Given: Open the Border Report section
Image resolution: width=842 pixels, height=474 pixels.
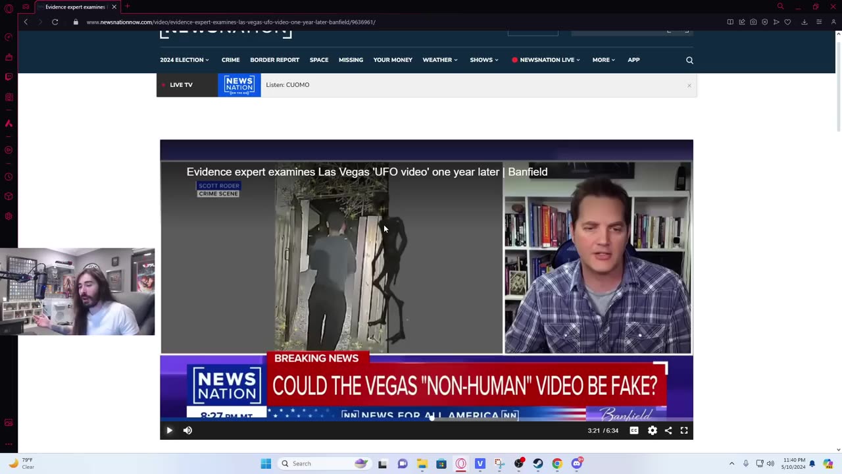Looking at the screenshot, I should [x=274, y=60].
